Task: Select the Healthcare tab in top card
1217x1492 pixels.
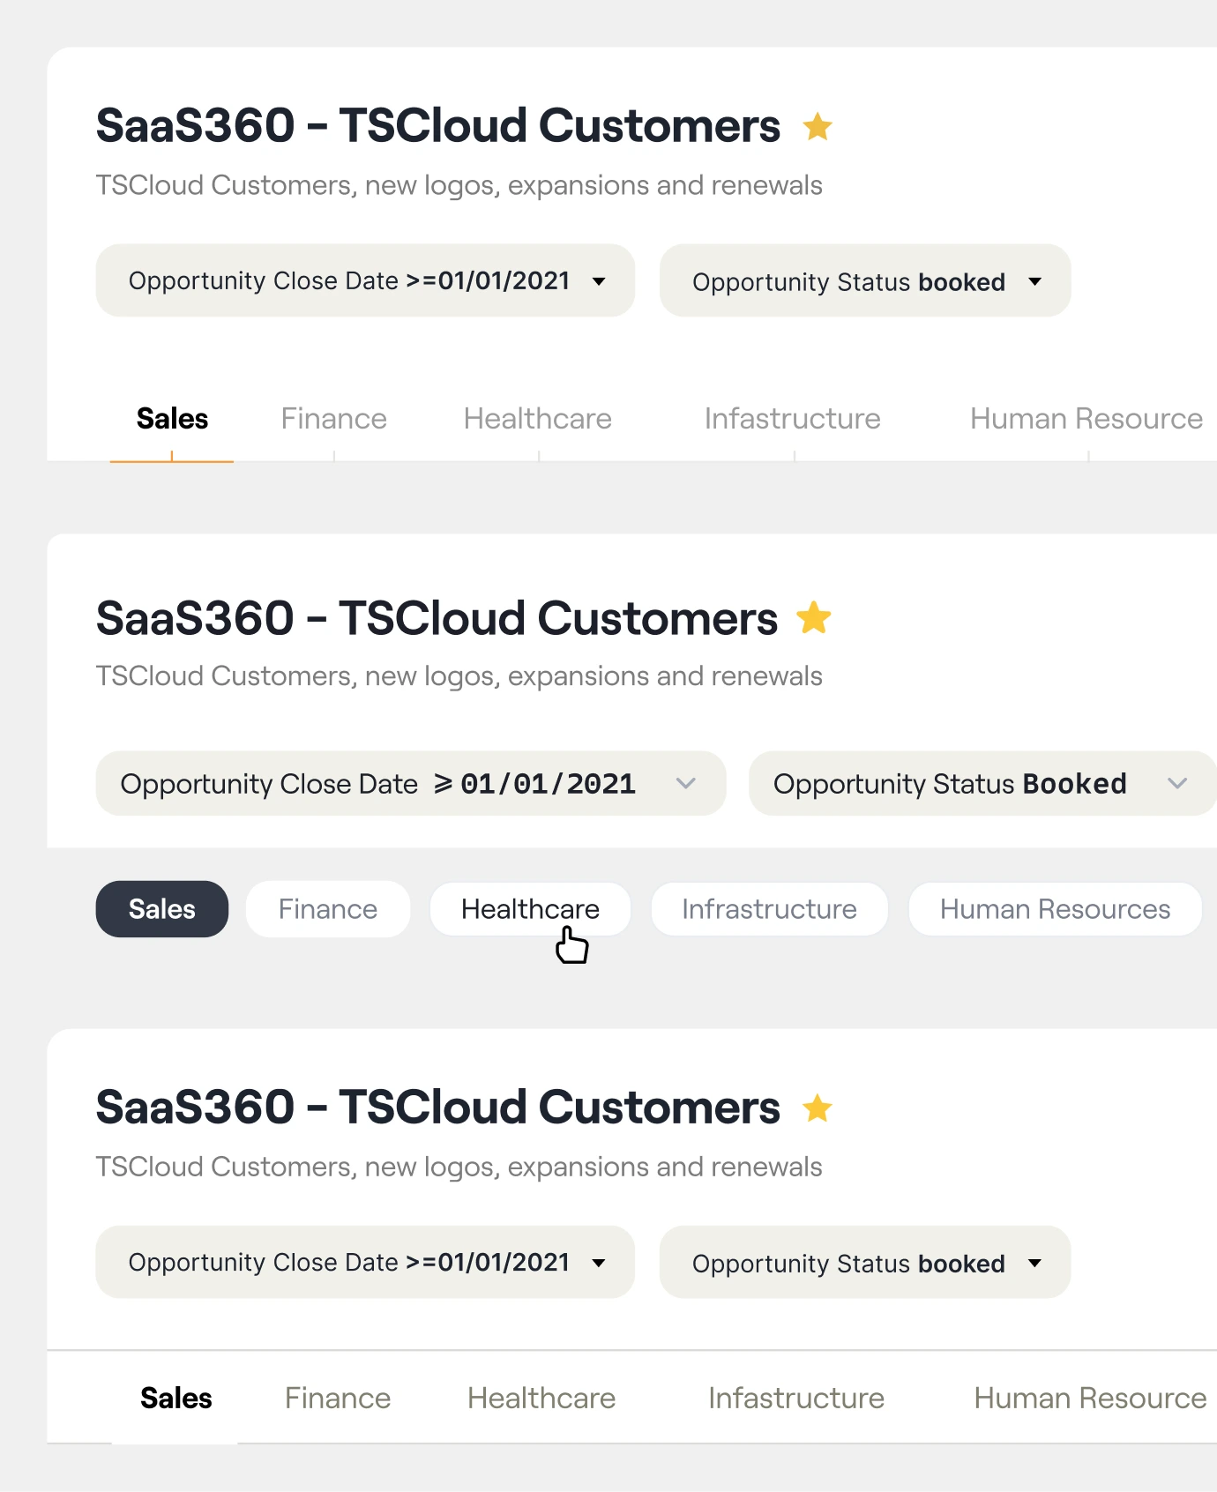Action: pos(537,419)
